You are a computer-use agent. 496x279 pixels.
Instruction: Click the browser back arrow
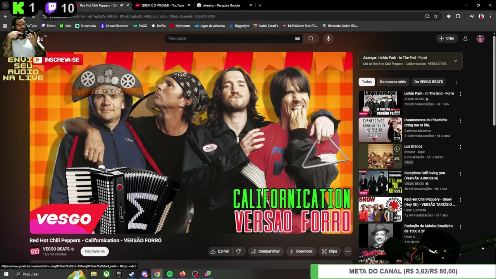(x=5, y=16)
